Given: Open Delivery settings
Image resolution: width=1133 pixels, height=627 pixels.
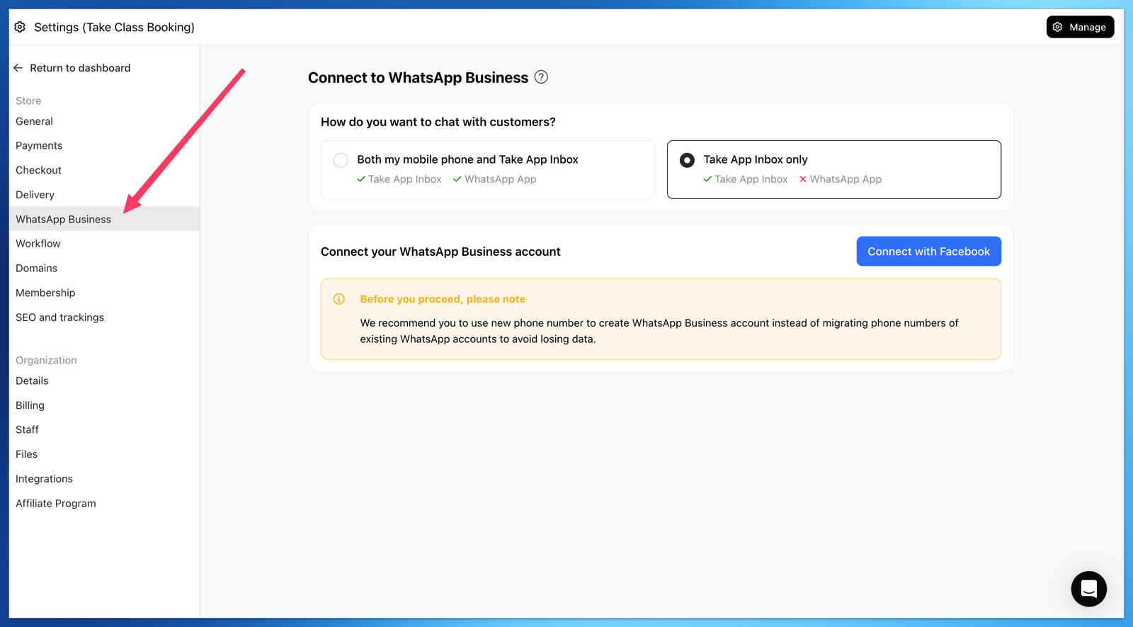Looking at the screenshot, I should point(104,195).
